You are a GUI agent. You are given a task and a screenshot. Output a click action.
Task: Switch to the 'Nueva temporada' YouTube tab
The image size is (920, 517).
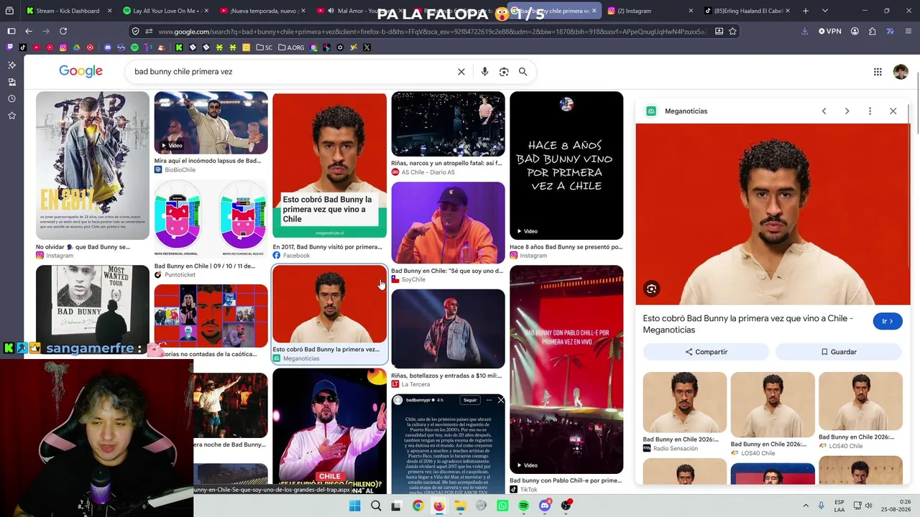pyautogui.click(x=263, y=11)
